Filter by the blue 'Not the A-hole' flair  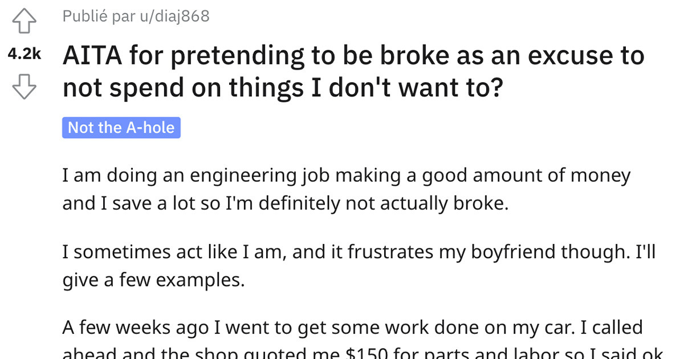[121, 127]
